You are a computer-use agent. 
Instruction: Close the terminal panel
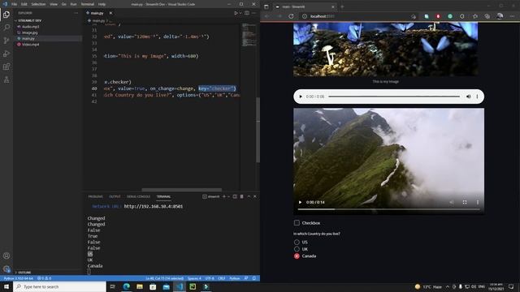tap(255, 196)
